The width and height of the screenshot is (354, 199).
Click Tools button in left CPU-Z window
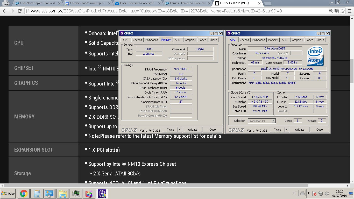click(x=170, y=130)
